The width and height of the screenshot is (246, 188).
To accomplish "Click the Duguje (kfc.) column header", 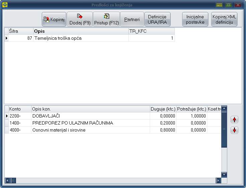I will pos(163,109).
